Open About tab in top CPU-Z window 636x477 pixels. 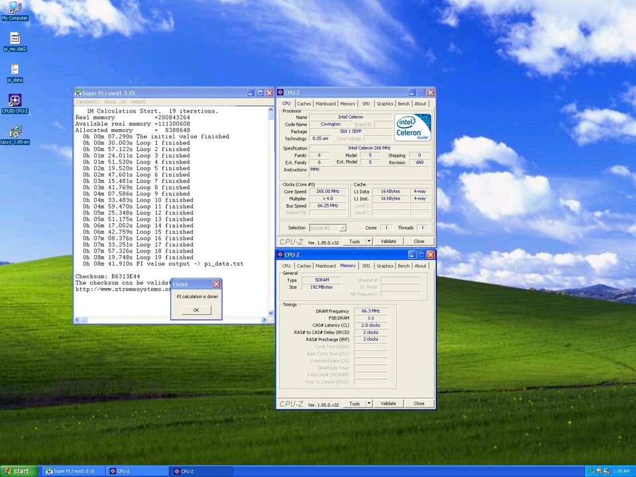click(x=420, y=104)
